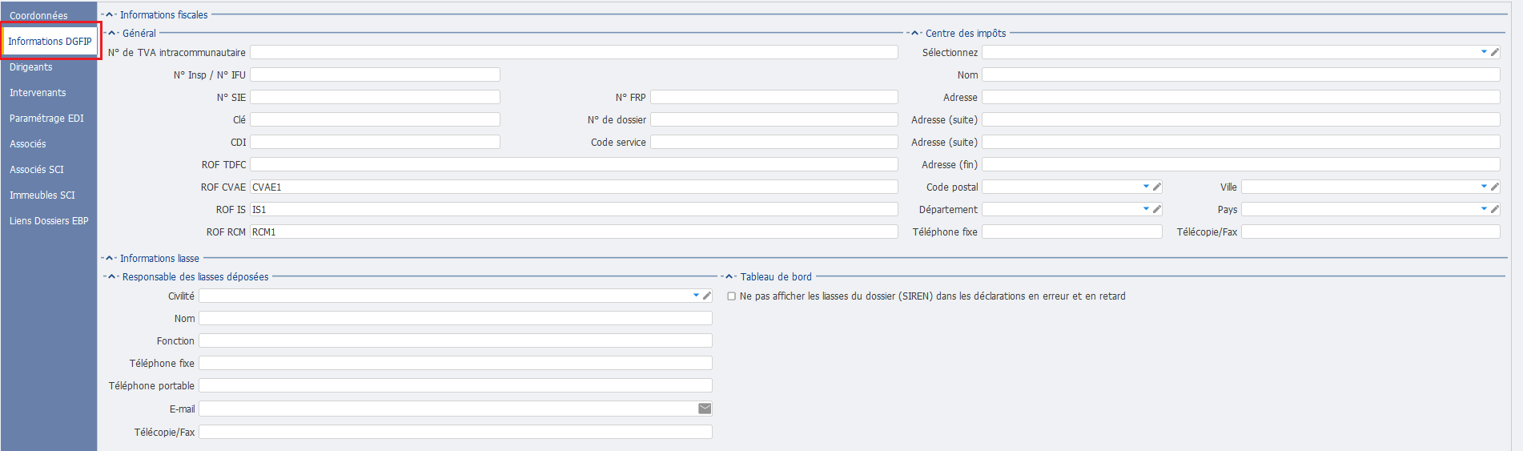Open the Code postal dropdown arrow
1523x451 pixels.
pyautogui.click(x=1146, y=187)
